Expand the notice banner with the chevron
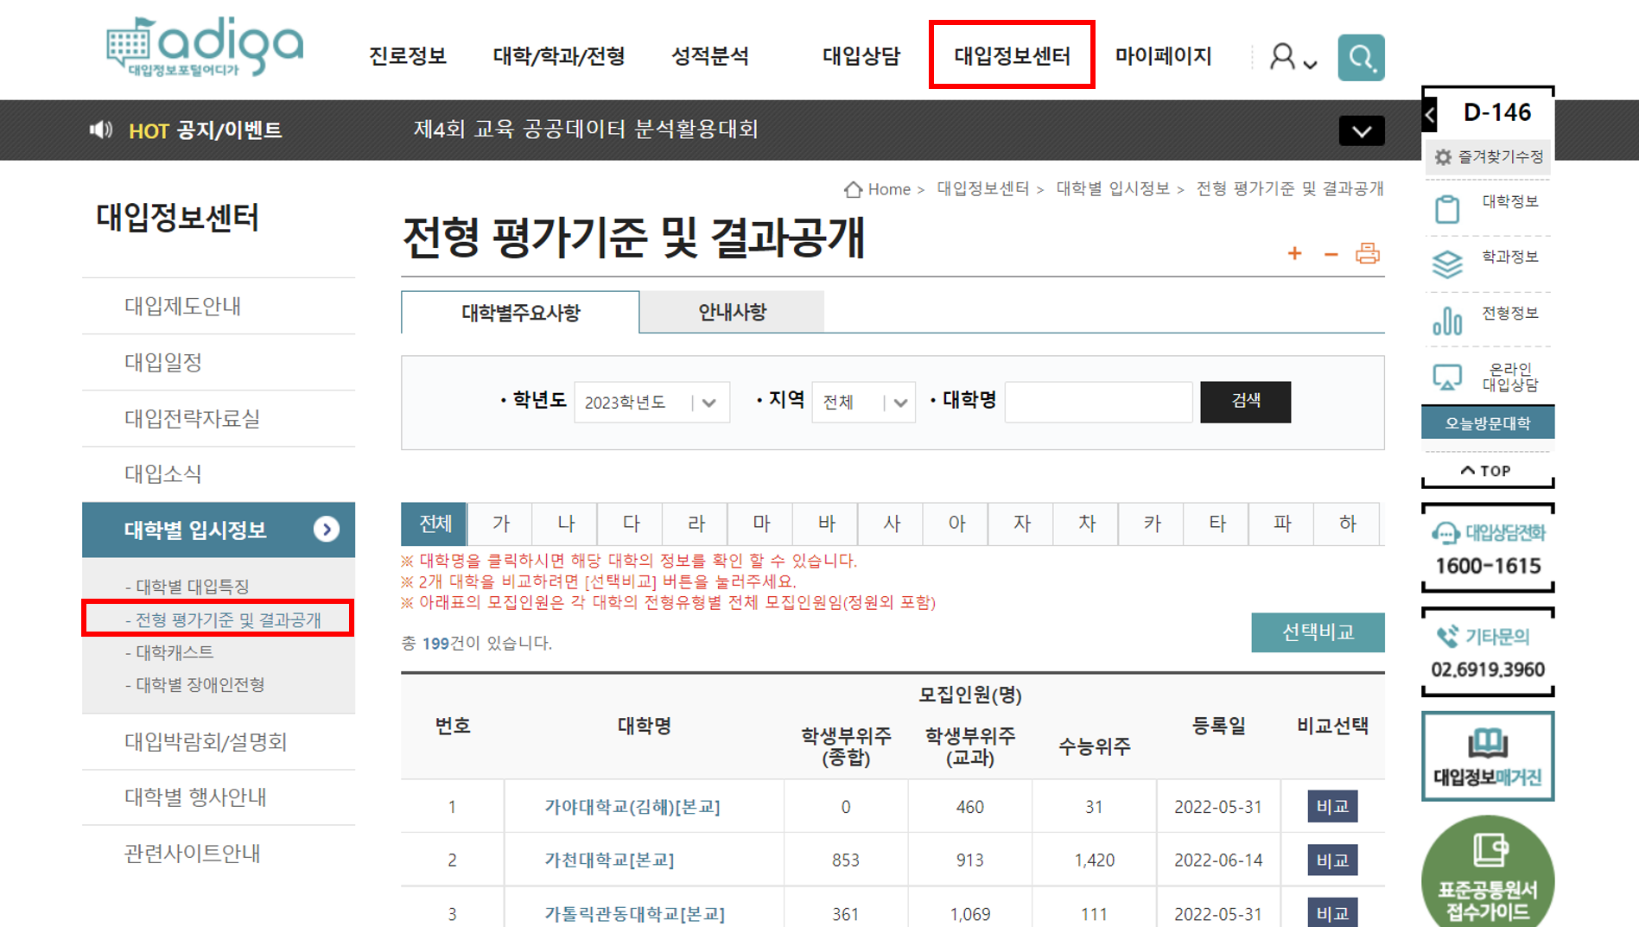1639x927 pixels. pyautogui.click(x=1362, y=130)
